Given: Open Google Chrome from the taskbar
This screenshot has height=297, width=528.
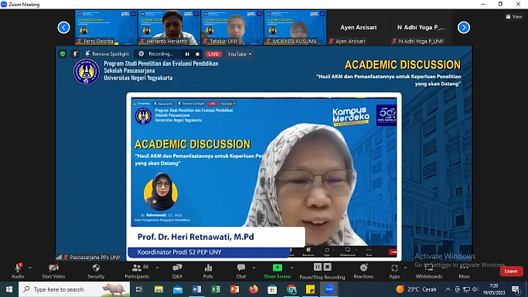Looking at the screenshot, I should tap(291, 289).
